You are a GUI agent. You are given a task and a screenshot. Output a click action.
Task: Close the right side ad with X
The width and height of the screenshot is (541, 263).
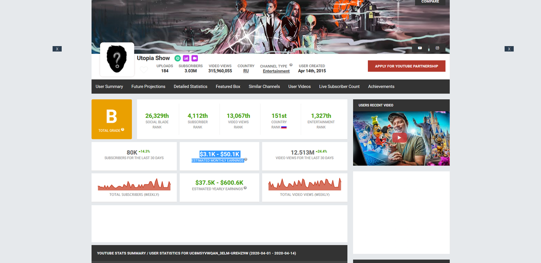pos(509,49)
